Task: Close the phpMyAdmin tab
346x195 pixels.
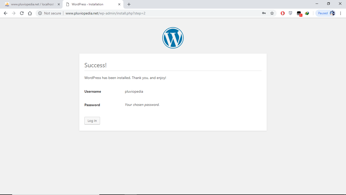Action: point(59,4)
